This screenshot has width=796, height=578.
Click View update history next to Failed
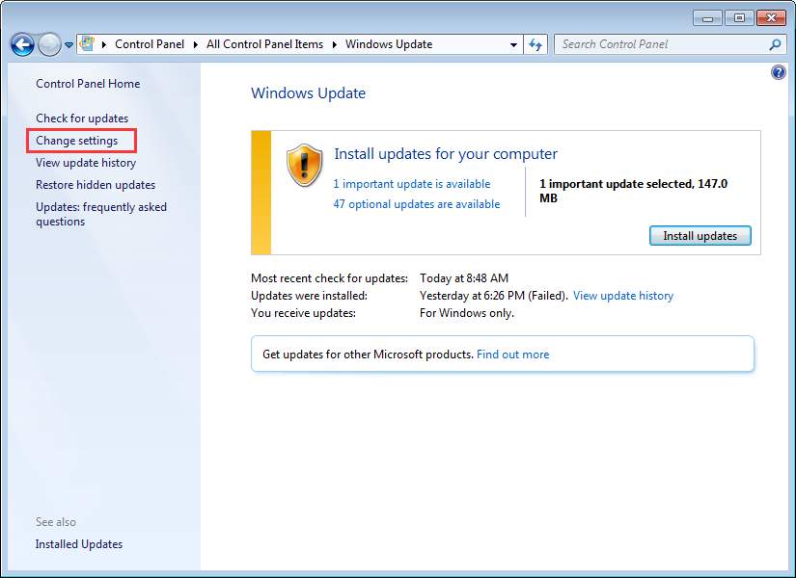(x=623, y=296)
